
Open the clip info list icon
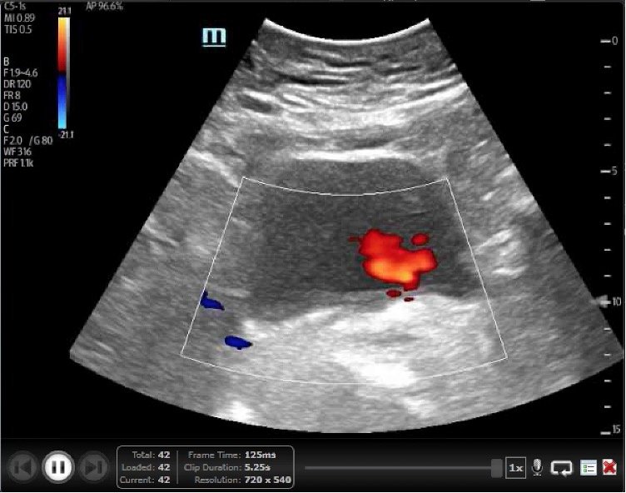(588, 468)
